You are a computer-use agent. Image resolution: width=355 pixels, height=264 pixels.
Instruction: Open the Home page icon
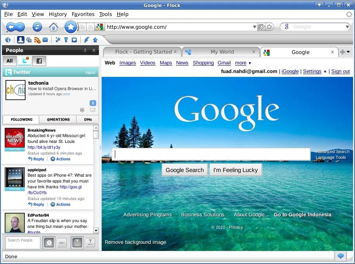click(x=54, y=27)
